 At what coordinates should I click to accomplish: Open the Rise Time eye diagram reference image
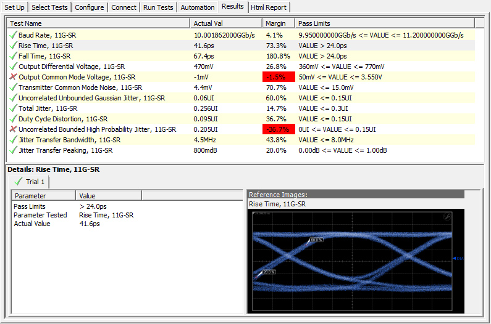(x=355, y=260)
